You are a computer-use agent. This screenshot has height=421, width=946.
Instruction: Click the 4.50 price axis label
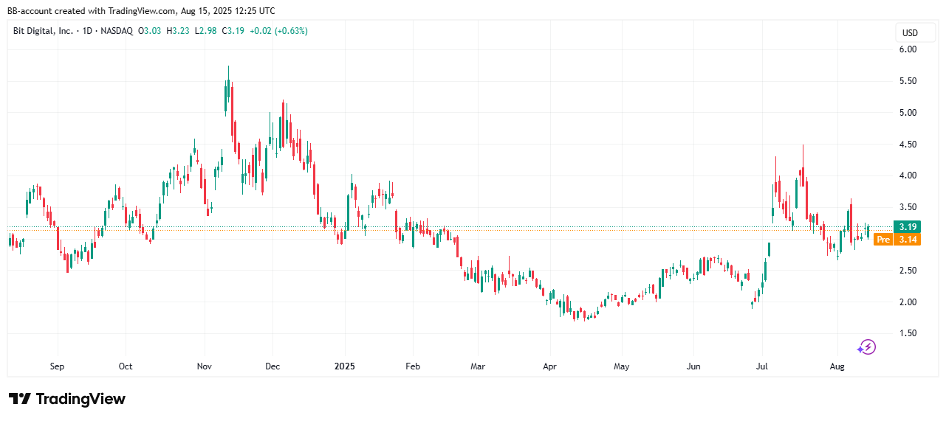point(908,145)
